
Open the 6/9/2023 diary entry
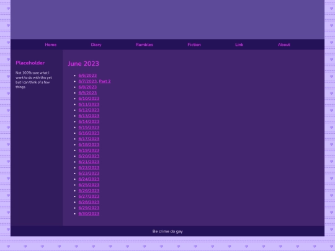click(x=87, y=92)
